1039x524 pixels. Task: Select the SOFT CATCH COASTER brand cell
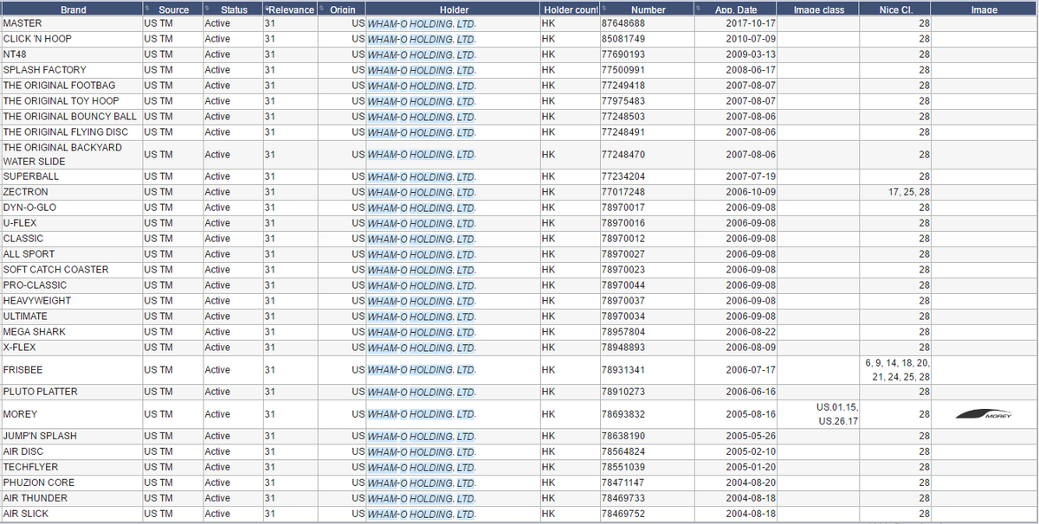click(72, 270)
